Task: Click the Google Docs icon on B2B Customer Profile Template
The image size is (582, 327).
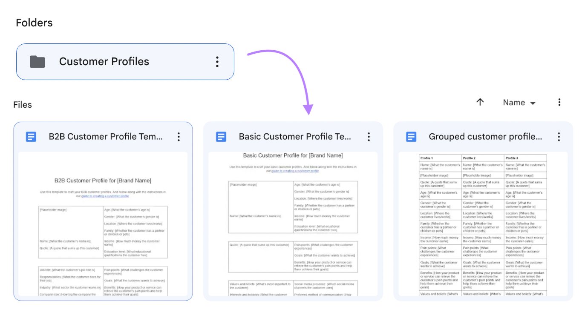Action: (x=31, y=137)
